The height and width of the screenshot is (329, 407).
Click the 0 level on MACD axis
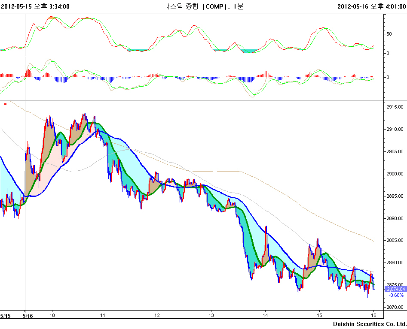coord(388,77)
